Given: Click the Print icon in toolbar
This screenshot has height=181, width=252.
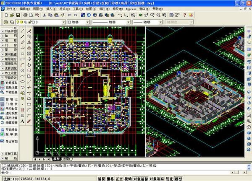Looking at the screenshot, I should (25, 15).
